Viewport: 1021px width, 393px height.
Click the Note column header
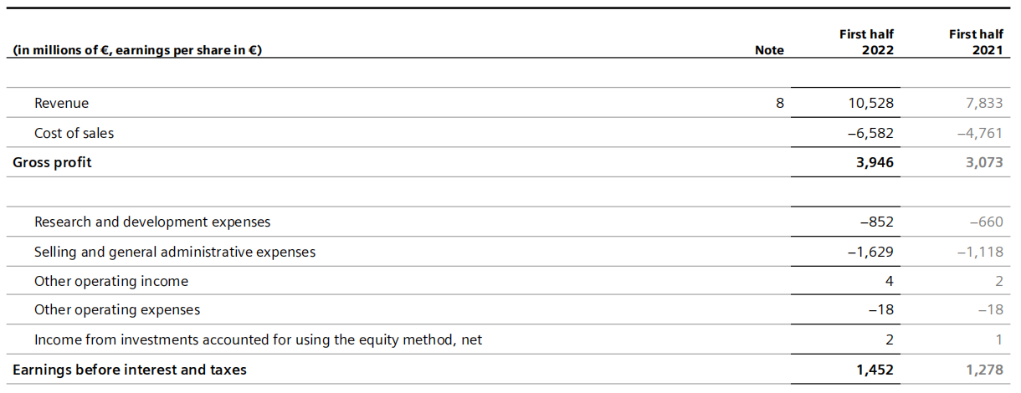pos(769,50)
